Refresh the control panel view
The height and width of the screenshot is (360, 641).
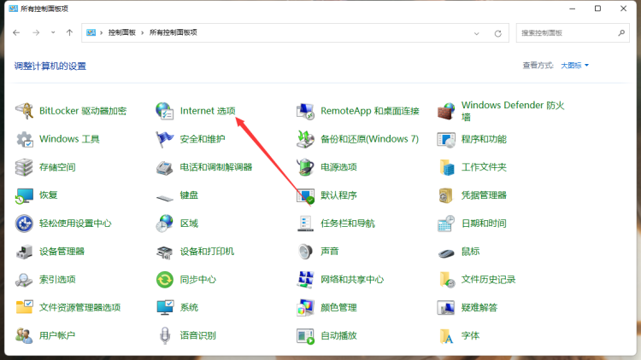[497, 33]
